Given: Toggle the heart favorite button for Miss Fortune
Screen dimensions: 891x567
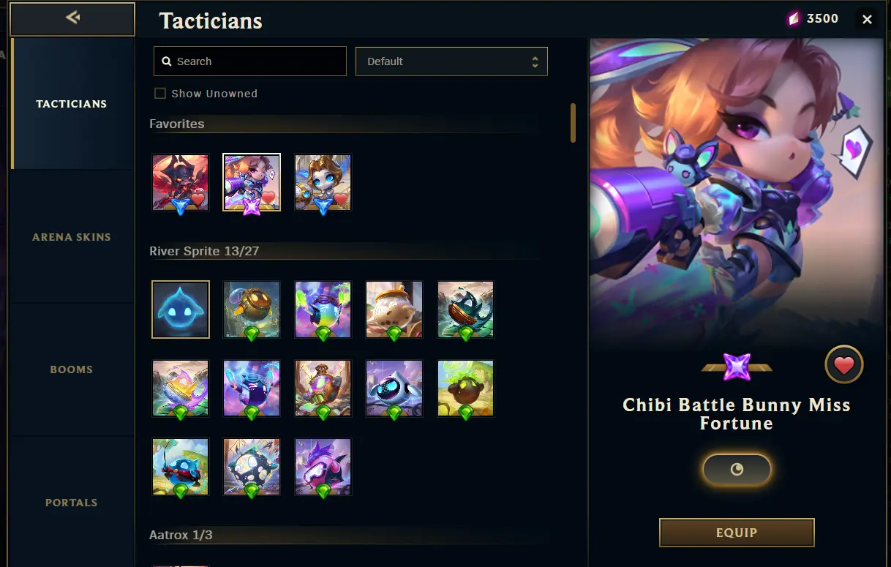Looking at the screenshot, I should click(x=844, y=364).
